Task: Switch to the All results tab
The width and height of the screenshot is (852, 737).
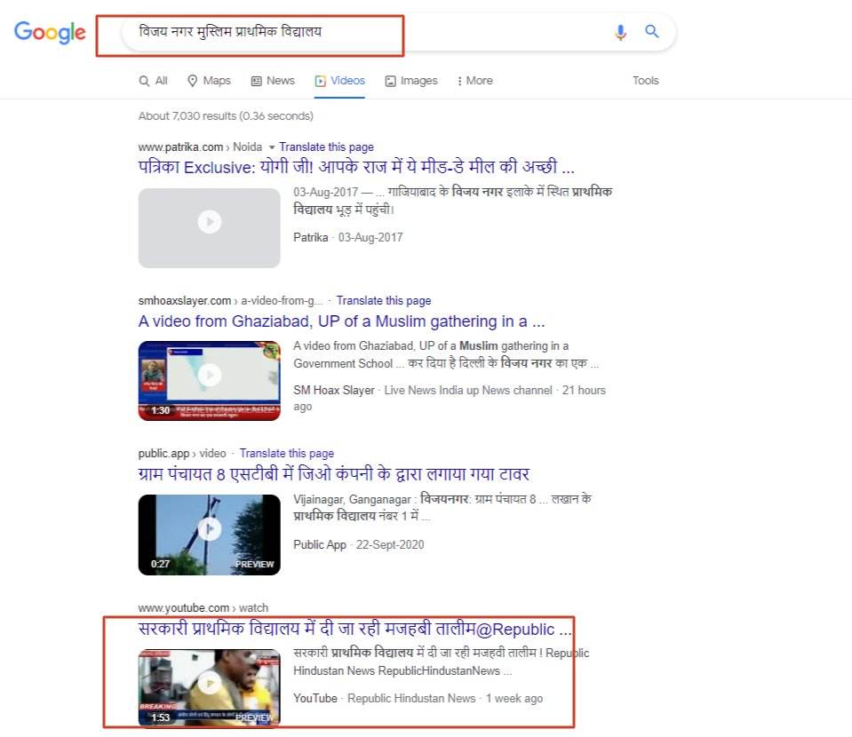Action: tap(153, 81)
